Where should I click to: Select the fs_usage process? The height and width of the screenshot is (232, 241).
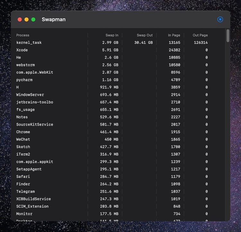pyautogui.click(x=25, y=110)
